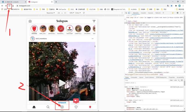The image size is (186, 112).
Task: Open the 100% zoom dropdown
Action: click(72, 13)
